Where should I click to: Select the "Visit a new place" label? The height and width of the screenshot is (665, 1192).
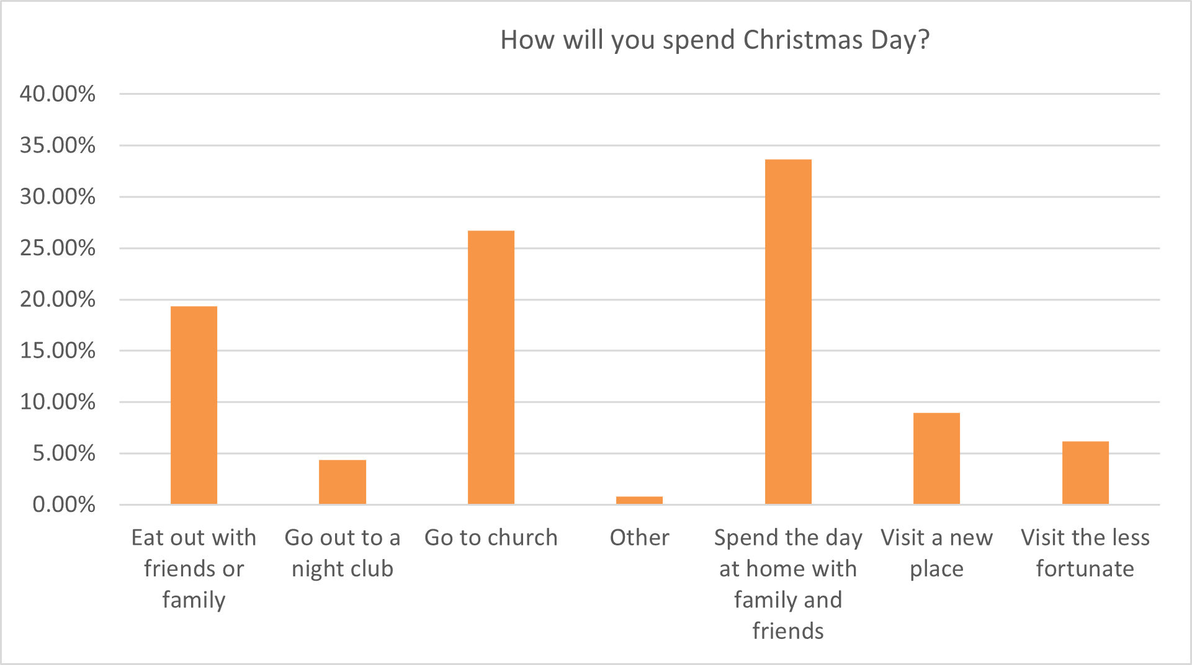(936, 553)
